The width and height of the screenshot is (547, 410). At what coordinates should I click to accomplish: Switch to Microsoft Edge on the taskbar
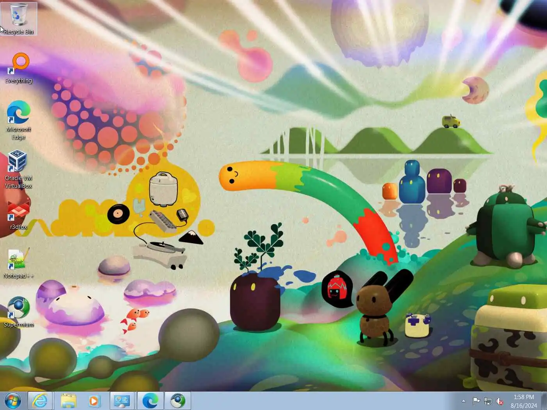(150, 401)
